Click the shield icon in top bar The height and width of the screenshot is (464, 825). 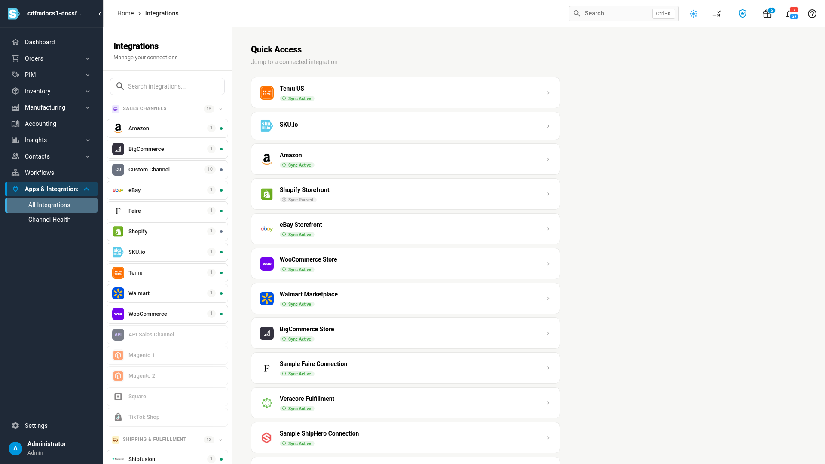pos(742,14)
